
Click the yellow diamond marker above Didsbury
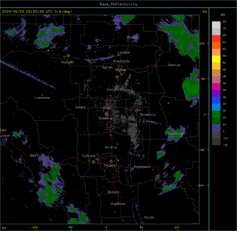tap(107, 114)
